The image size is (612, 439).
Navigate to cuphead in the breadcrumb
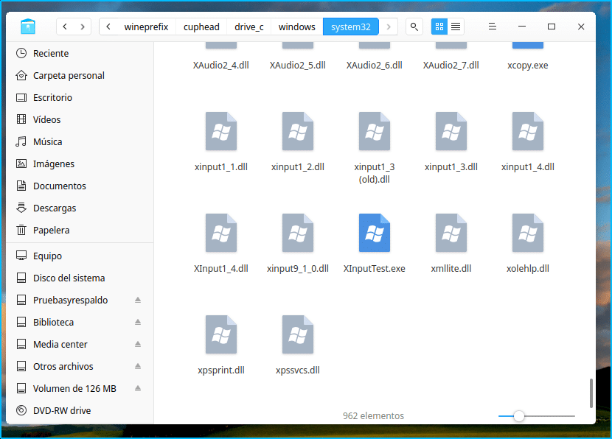[x=201, y=27]
